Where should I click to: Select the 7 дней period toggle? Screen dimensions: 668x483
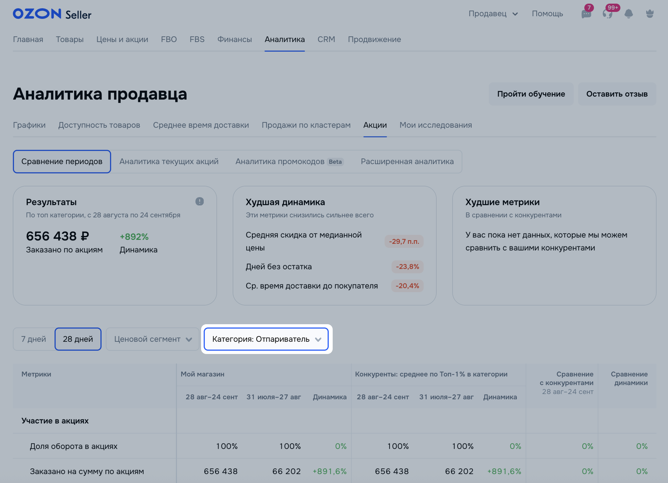click(34, 339)
